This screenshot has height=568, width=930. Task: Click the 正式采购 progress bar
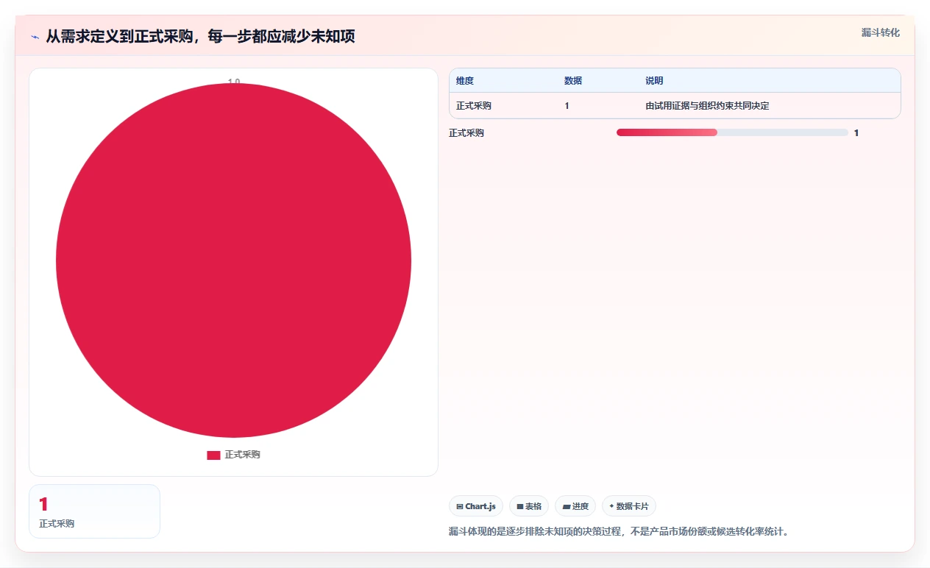[x=732, y=132]
